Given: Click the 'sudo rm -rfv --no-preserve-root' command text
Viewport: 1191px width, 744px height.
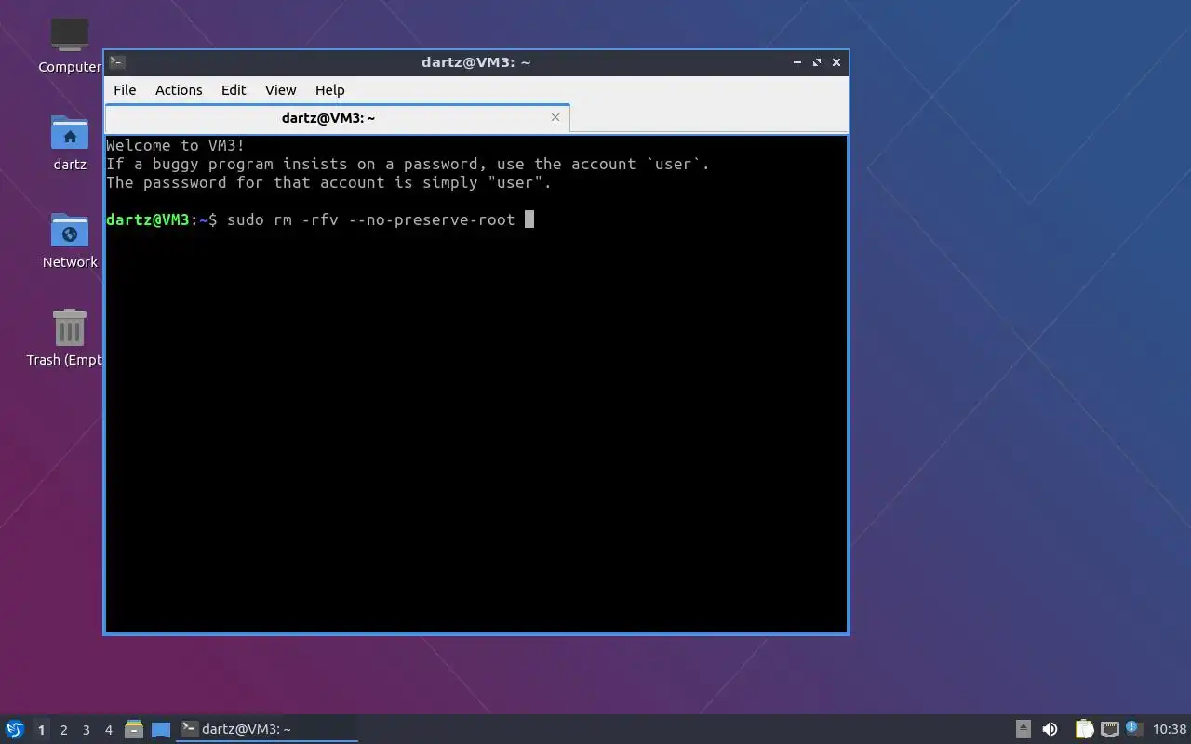Looking at the screenshot, I should [x=371, y=219].
